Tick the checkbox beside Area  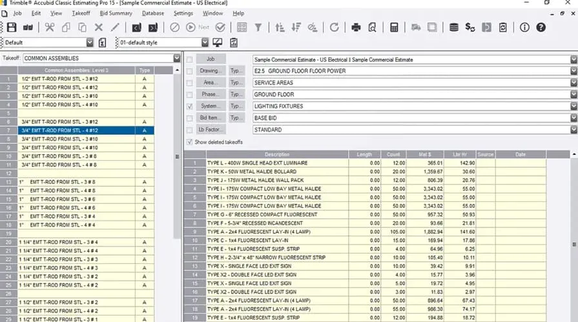[189, 83]
